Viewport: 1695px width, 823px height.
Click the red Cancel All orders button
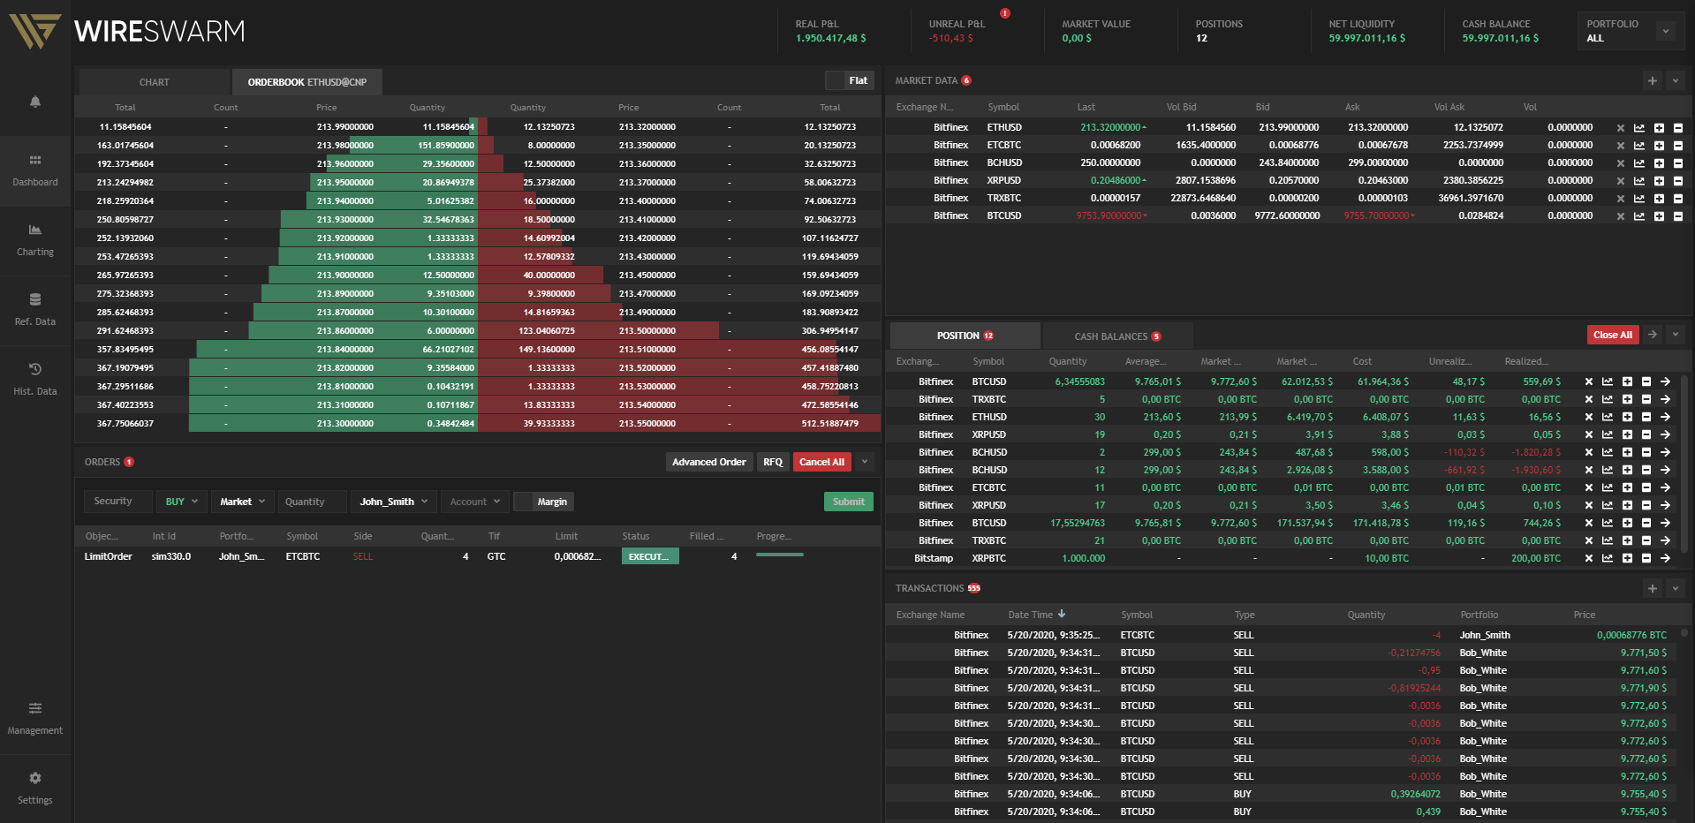[822, 462]
